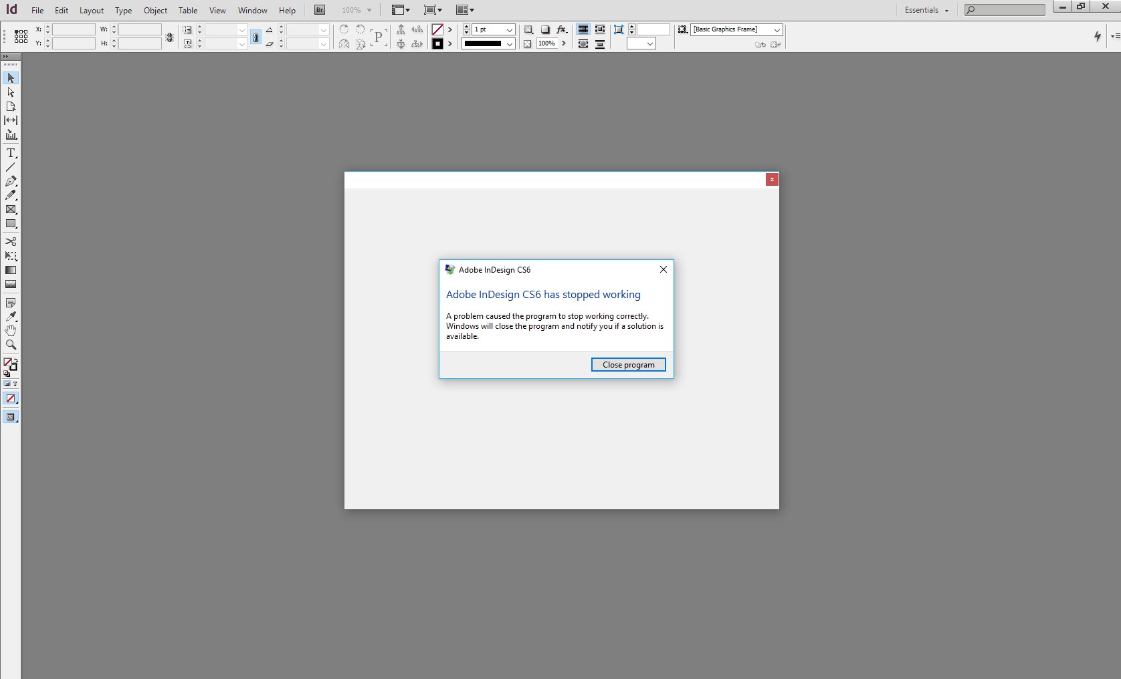Close the stopped working error dialog
The height and width of the screenshot is (679, 1121).
[x=664, y=269]
